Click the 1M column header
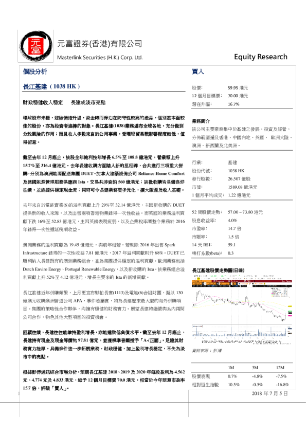 pos(231,368)
